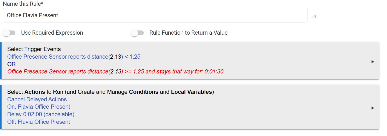Screen dimensions: 387x136
Task: Click the Use Required Expression label
Action: 52,33
